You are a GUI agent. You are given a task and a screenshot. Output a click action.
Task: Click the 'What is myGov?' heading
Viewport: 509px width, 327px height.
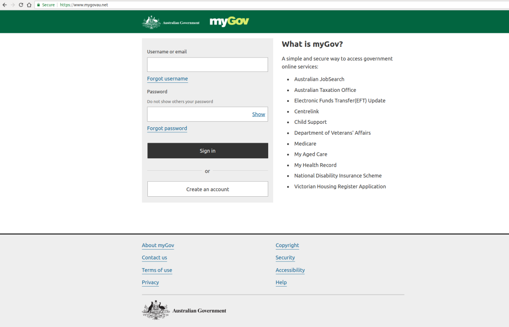tap(312, 44)
